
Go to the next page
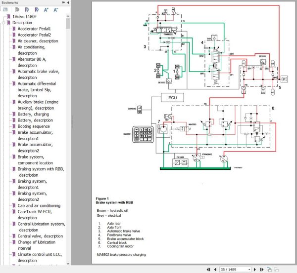[x=255, y=270]
